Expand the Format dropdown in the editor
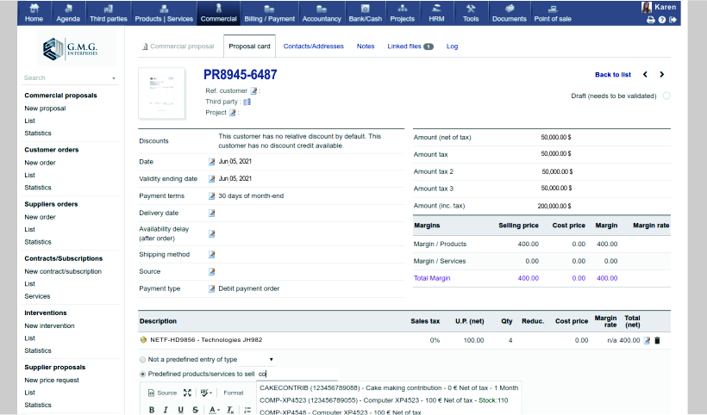Screen dimensions: 707x415 234,393
